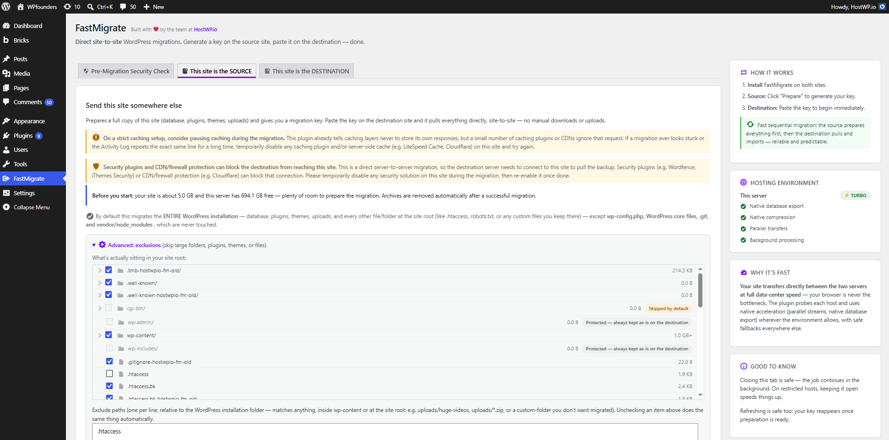This screenshot has height=440, width=889.
Task: Click the Users icon
Action: pyautogui.click(x=6, y=150)
